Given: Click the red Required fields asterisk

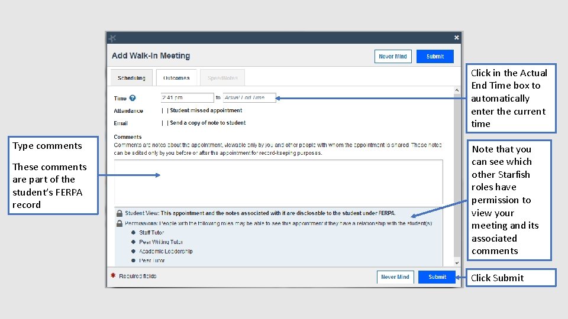Looking at the screenshot, I should (x=113, y=276).
